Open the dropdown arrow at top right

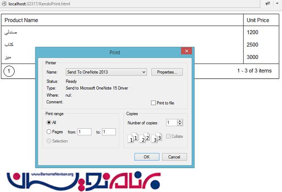tap(277, 4)
